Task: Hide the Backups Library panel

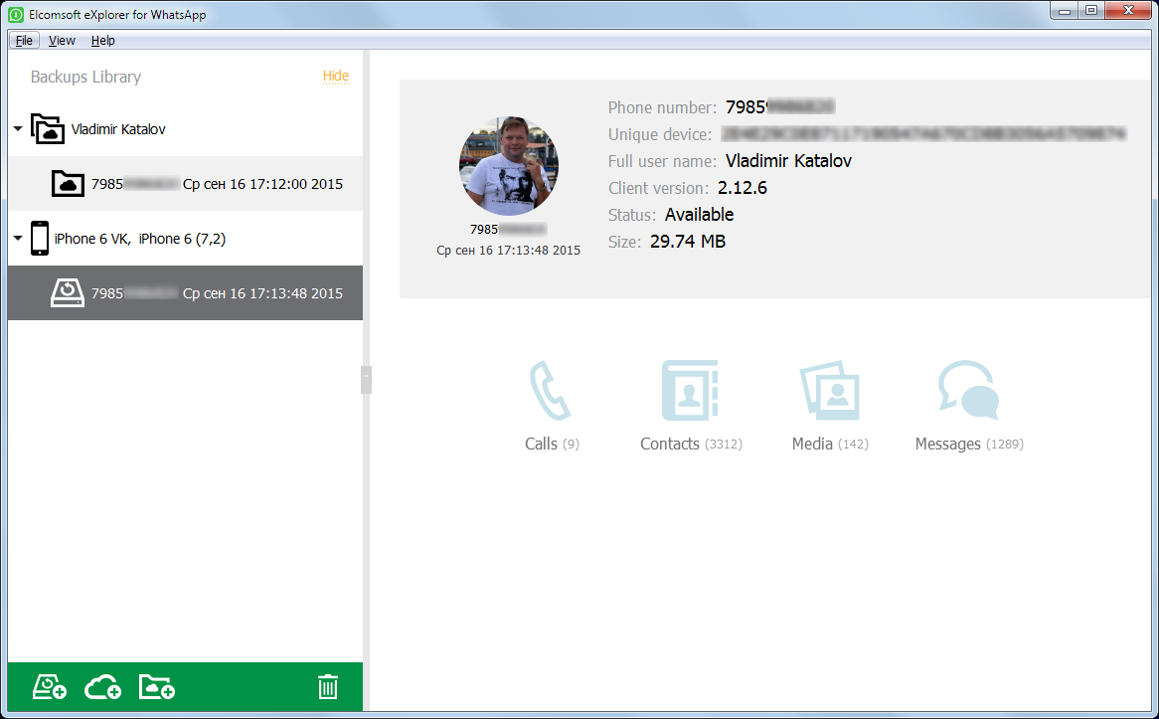Action: pyautogui.click(x=335, y=77)
